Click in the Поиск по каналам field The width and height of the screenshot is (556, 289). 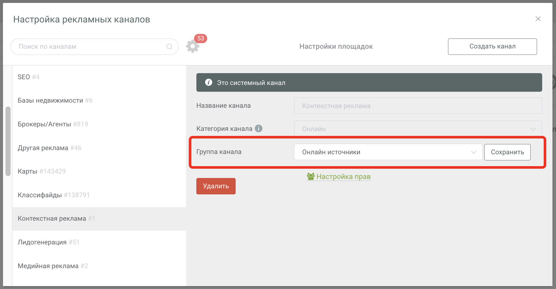point(90,47)
